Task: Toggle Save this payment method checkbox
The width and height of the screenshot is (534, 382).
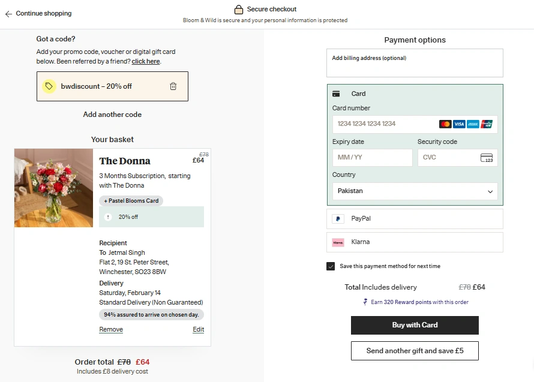Action: pos(331,266)
